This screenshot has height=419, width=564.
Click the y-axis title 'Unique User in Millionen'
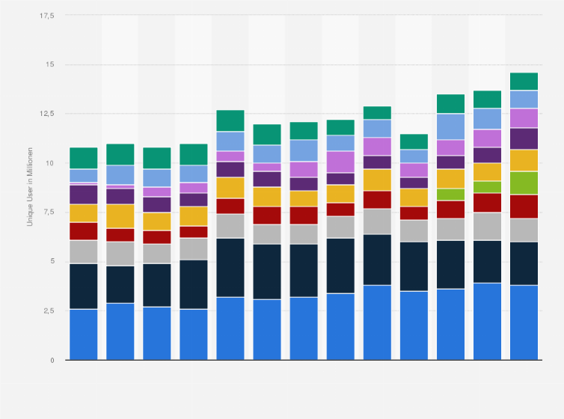(x=30, y=187)
